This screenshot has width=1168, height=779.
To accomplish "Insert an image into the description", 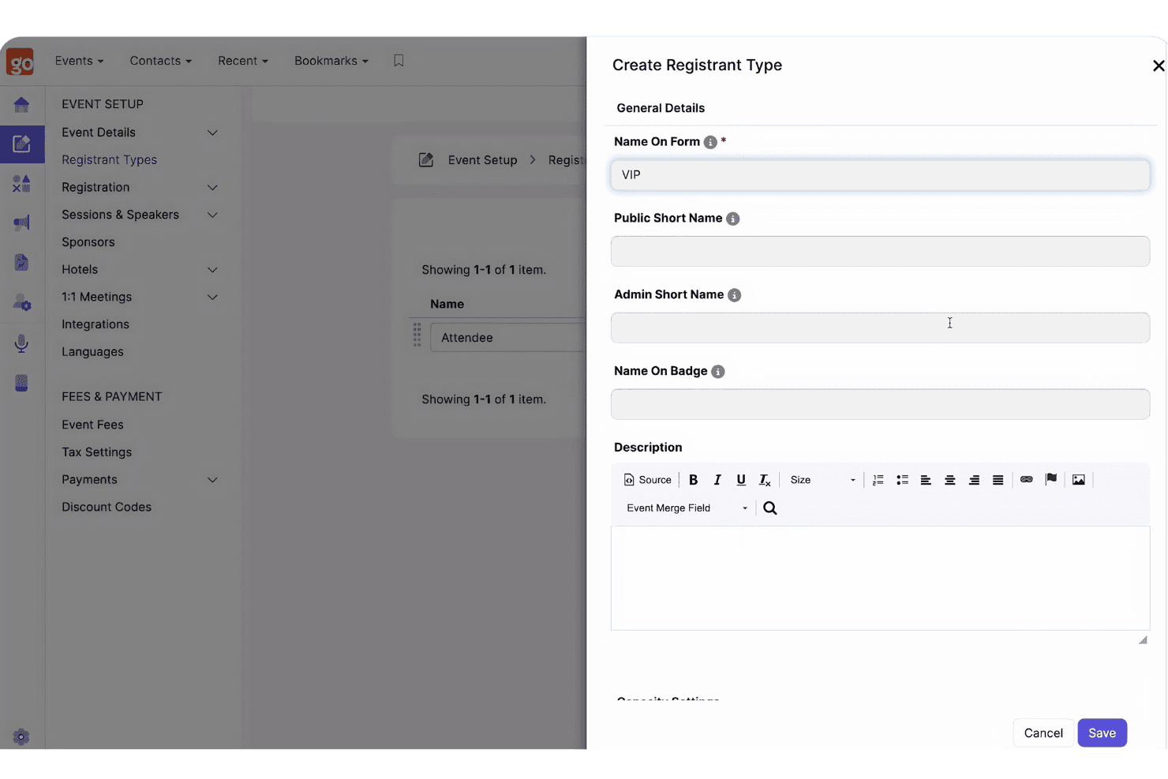I will [x=1079, y=480].
